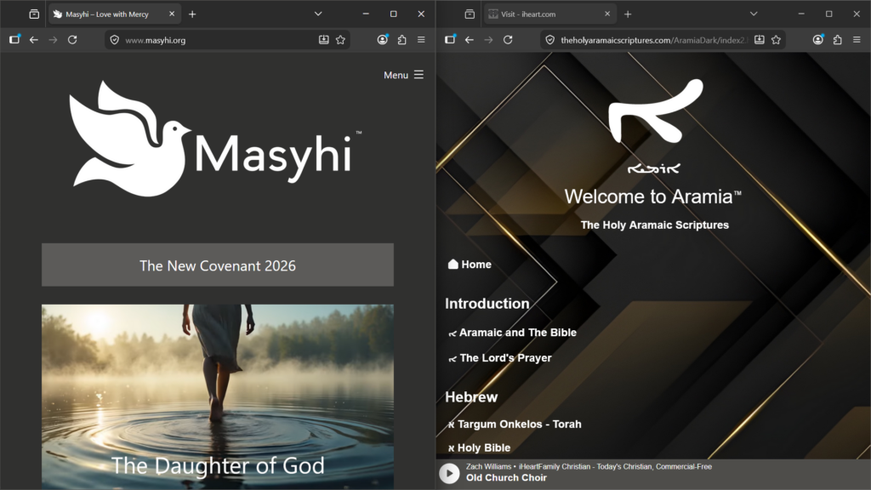
Task: Bookmark masyhi.org with the star icon
Action: pos(340,40)
